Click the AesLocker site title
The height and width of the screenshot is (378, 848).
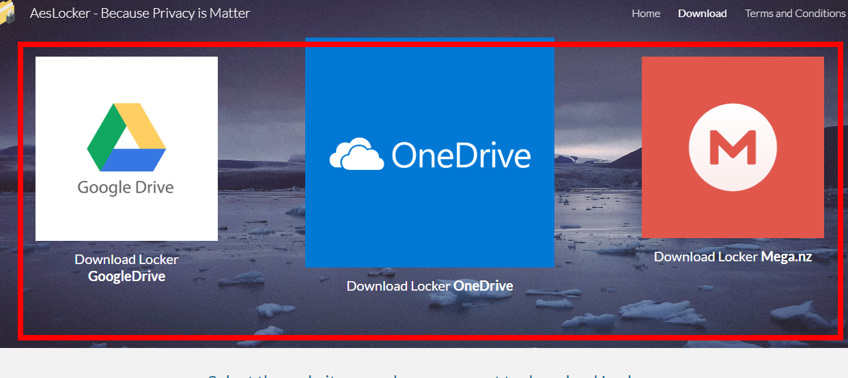tap(140, 13)
